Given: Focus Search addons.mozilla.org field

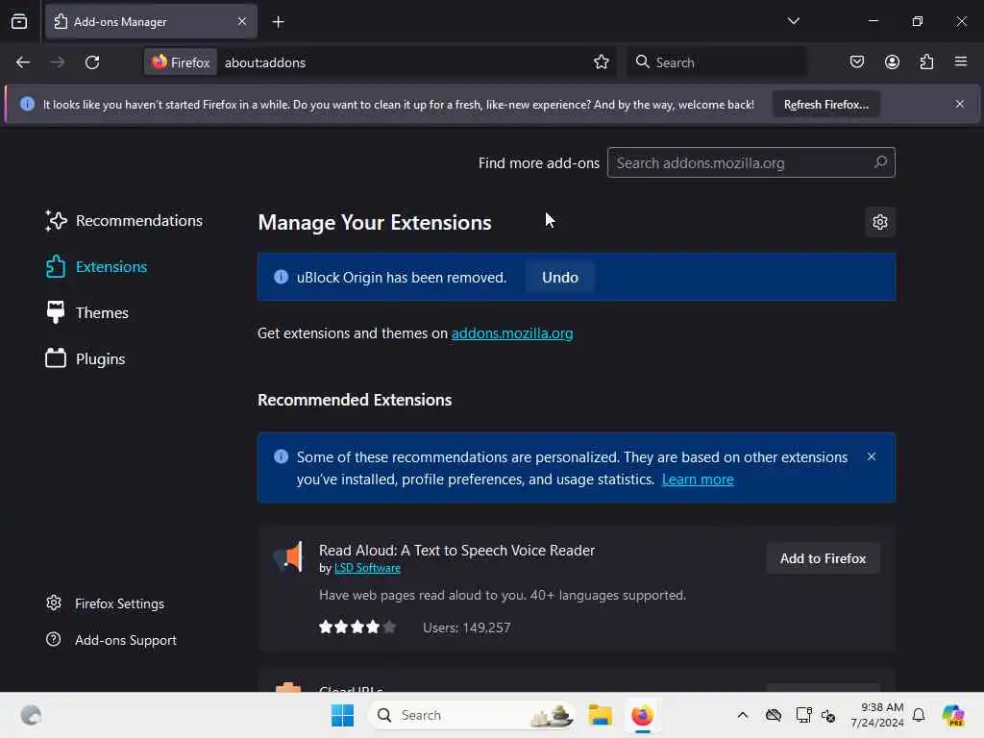Looking at the screenshot, I should pyautogui.click(x=750, y=163).
